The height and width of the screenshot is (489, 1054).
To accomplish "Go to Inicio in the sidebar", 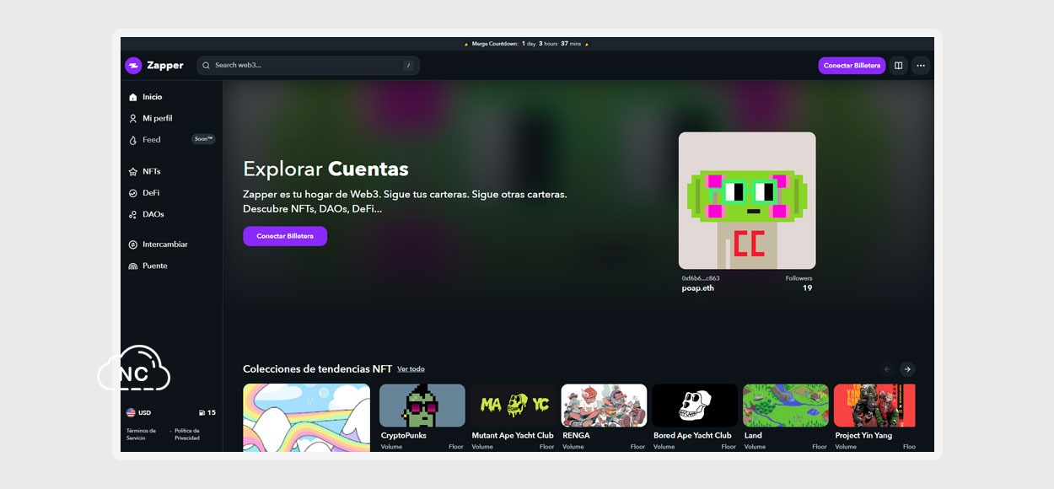I will tap(152, 97).
